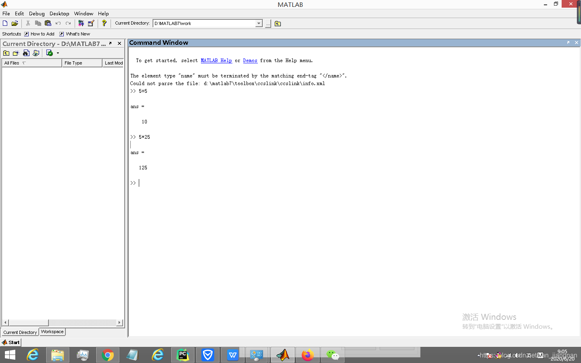Close the Current Directory panel
This screenshot has width=581, height=363.
click(x=119, y=43)
